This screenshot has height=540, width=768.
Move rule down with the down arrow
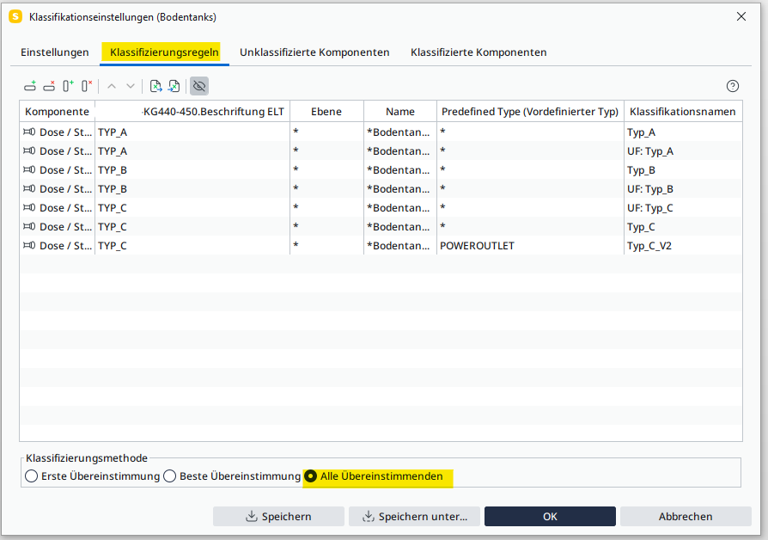click(x=131, y=86)
